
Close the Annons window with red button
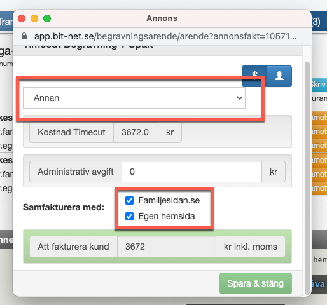pyautogui.click(x=22, y=18)
